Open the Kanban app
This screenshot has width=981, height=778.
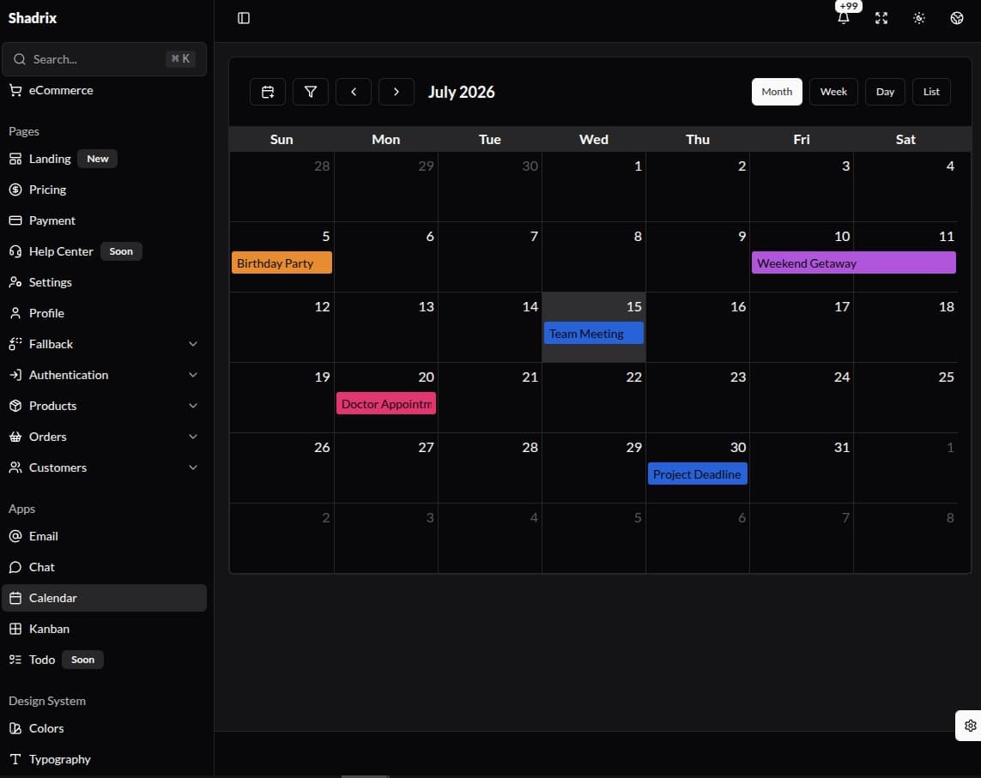pos(105,629)
